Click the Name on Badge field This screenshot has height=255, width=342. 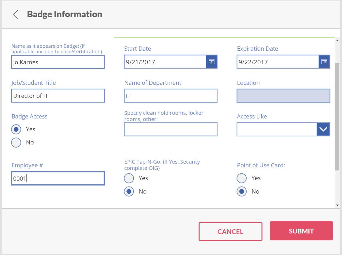click(58, 62)
